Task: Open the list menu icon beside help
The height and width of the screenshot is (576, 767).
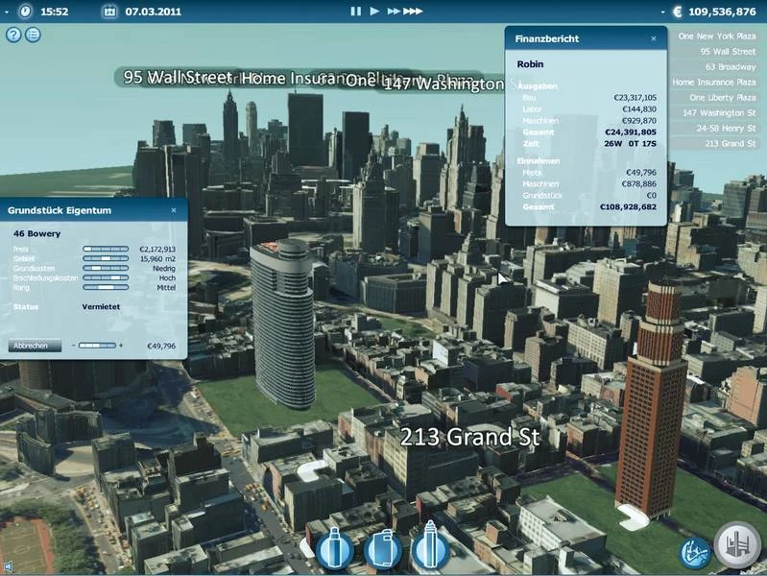Action: tap(33, 35)
